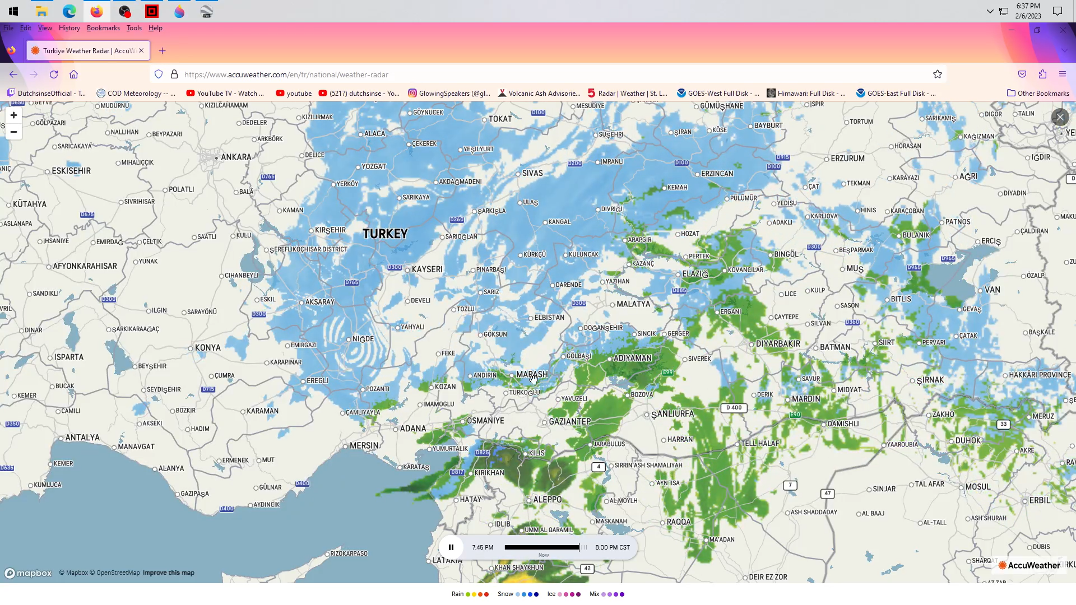The width and height of the screenshot is (1076, 605).
Task: Open DutchsinseOfficial bookmark
Action: [47, 94]
